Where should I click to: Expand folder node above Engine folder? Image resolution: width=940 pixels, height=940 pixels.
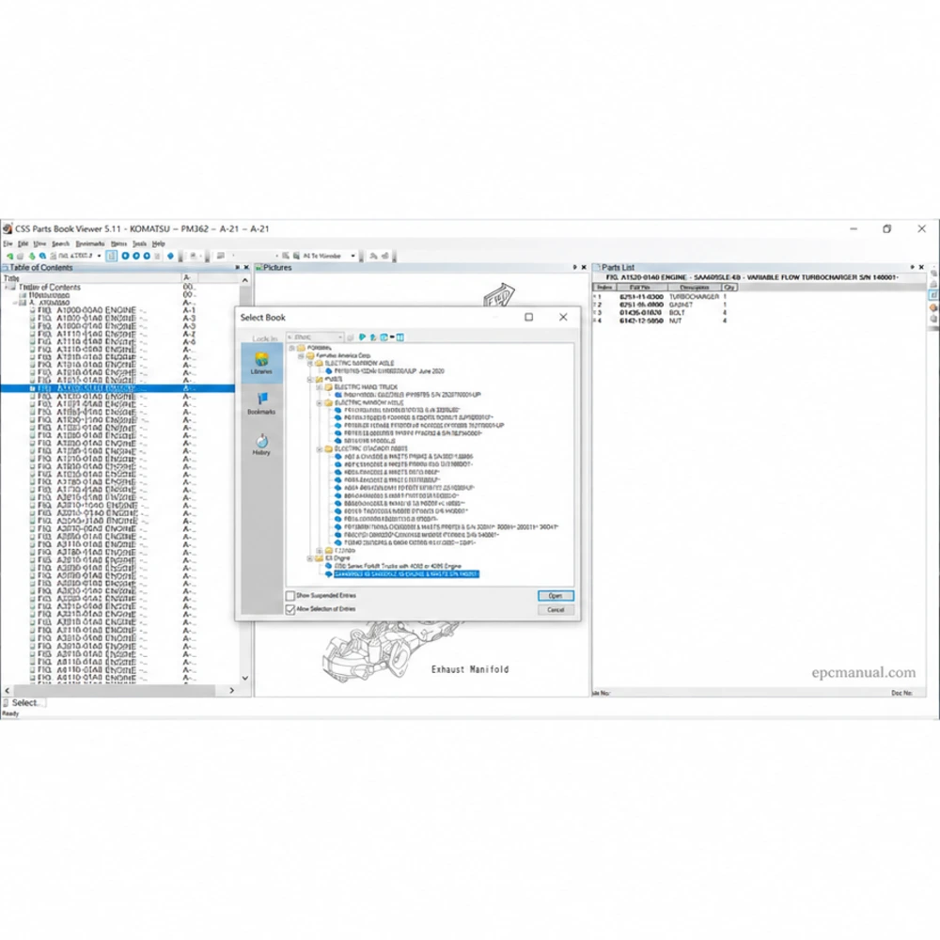[x=320, y=550]
